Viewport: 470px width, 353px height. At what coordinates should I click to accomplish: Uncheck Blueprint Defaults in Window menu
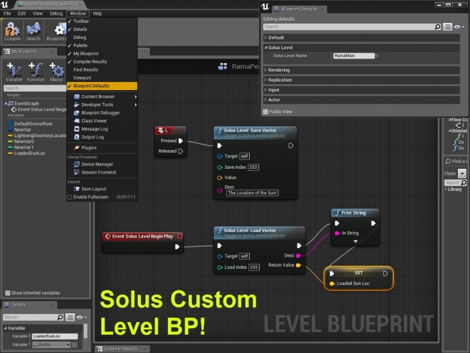point(102,86)
